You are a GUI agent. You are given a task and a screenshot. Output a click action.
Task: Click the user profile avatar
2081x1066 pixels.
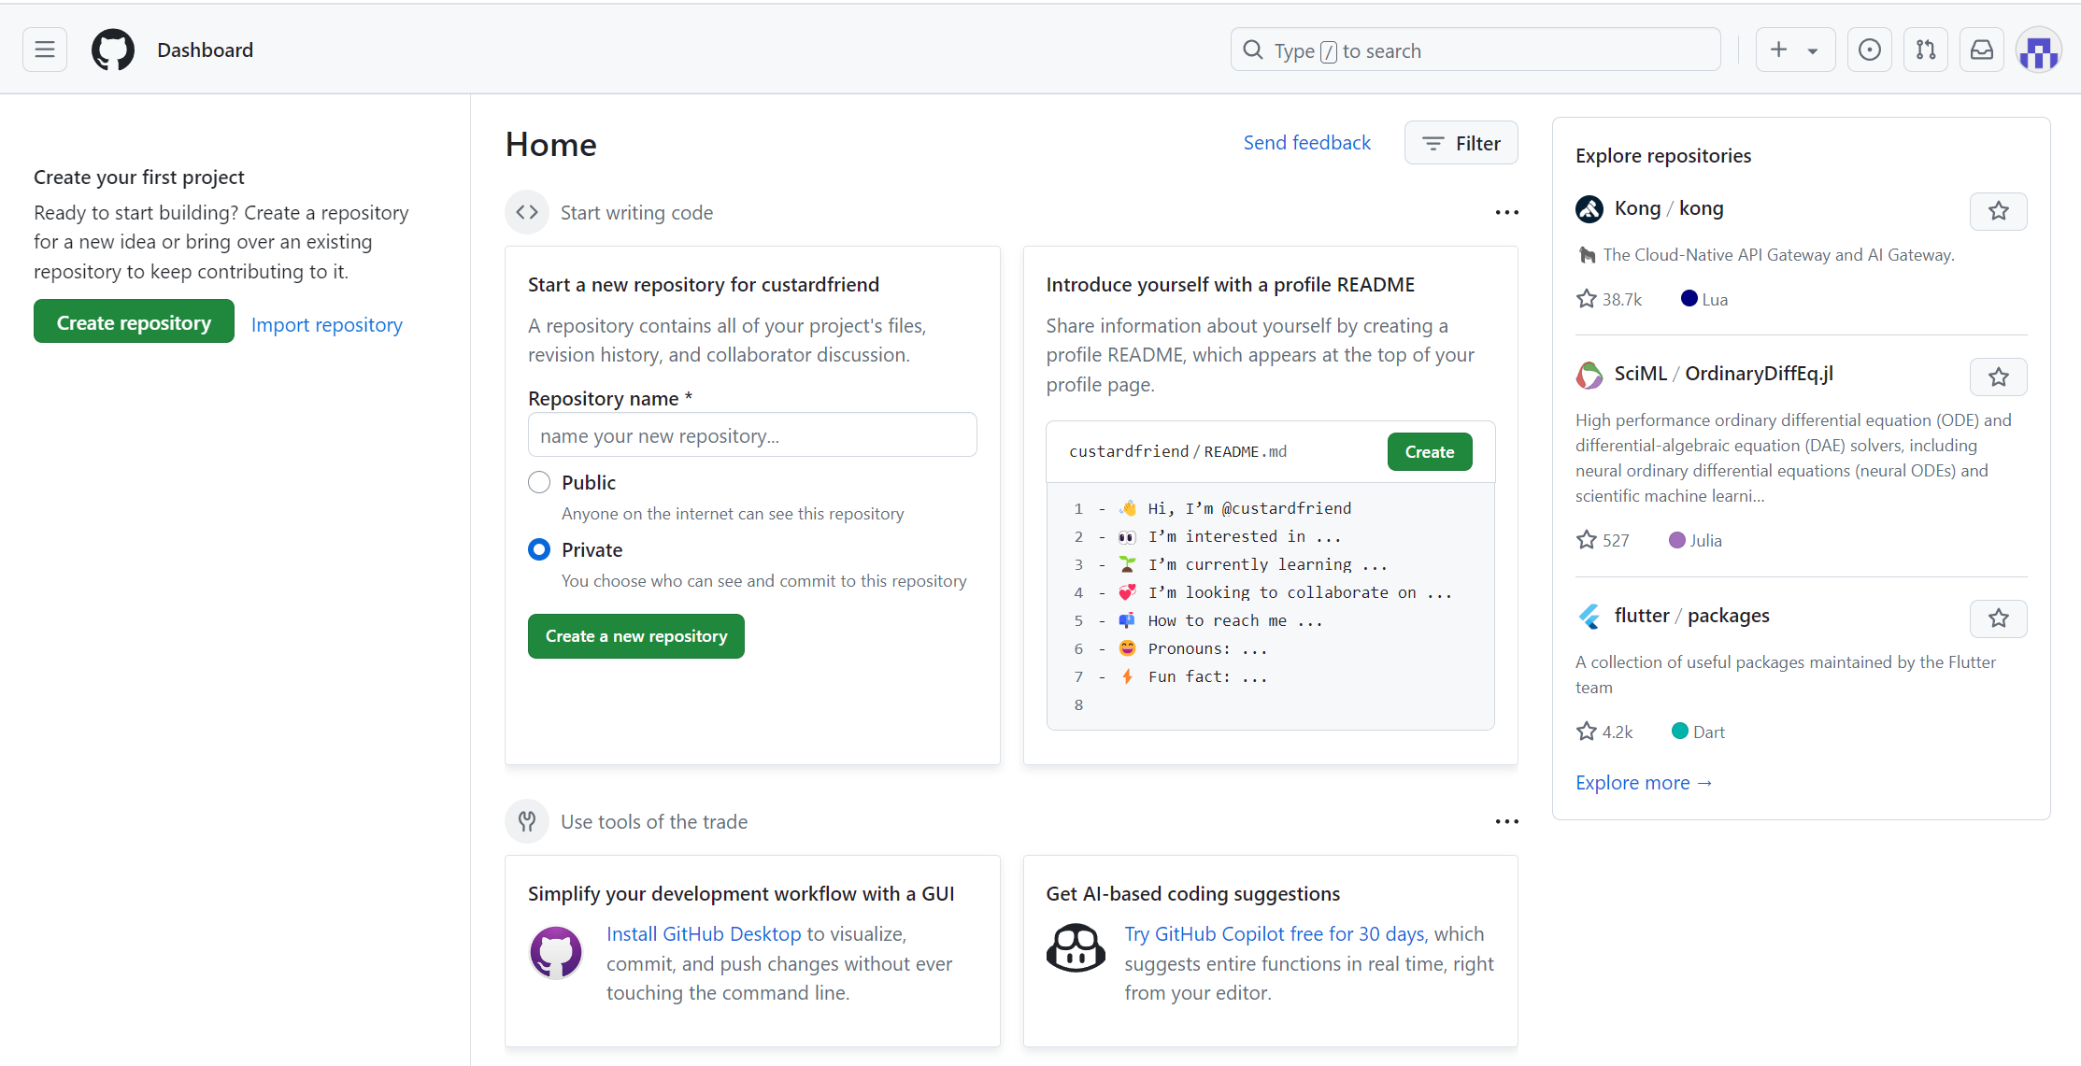2038,51
